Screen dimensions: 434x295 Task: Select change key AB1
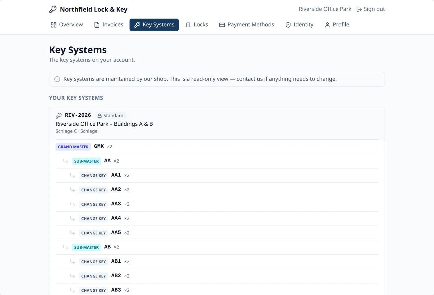(x=116, y=261)
